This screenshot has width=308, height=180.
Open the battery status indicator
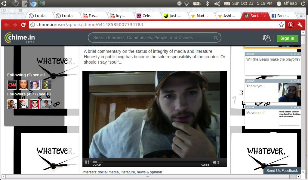197,4
